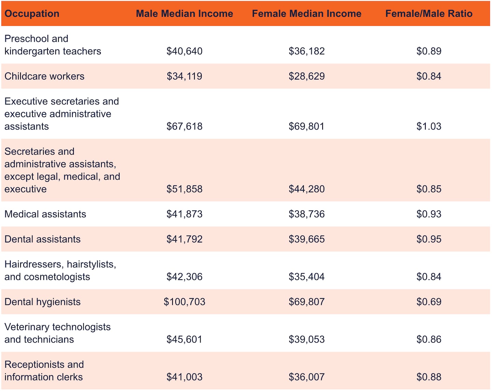Click the Male Median Income header
This screenshot has height=391, width=492.
coord(184,14)
